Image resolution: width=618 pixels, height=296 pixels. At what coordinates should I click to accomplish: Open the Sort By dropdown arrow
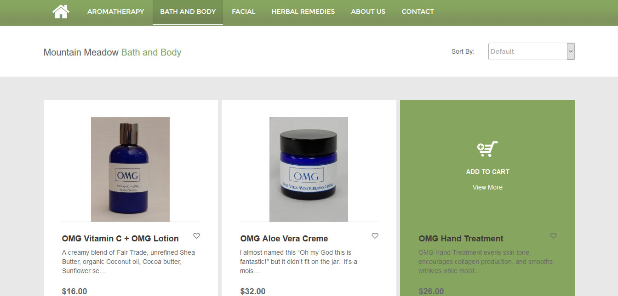[x=571, y=51]
